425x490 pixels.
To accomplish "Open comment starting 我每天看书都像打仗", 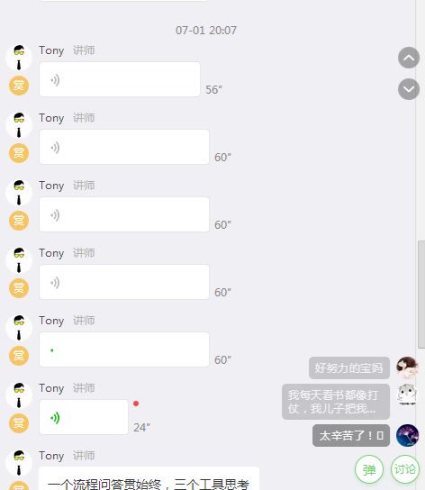I will (336, 402).
